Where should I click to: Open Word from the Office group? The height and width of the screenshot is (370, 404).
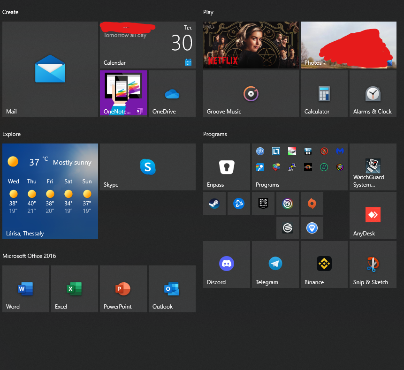click(x=26, y=289)
